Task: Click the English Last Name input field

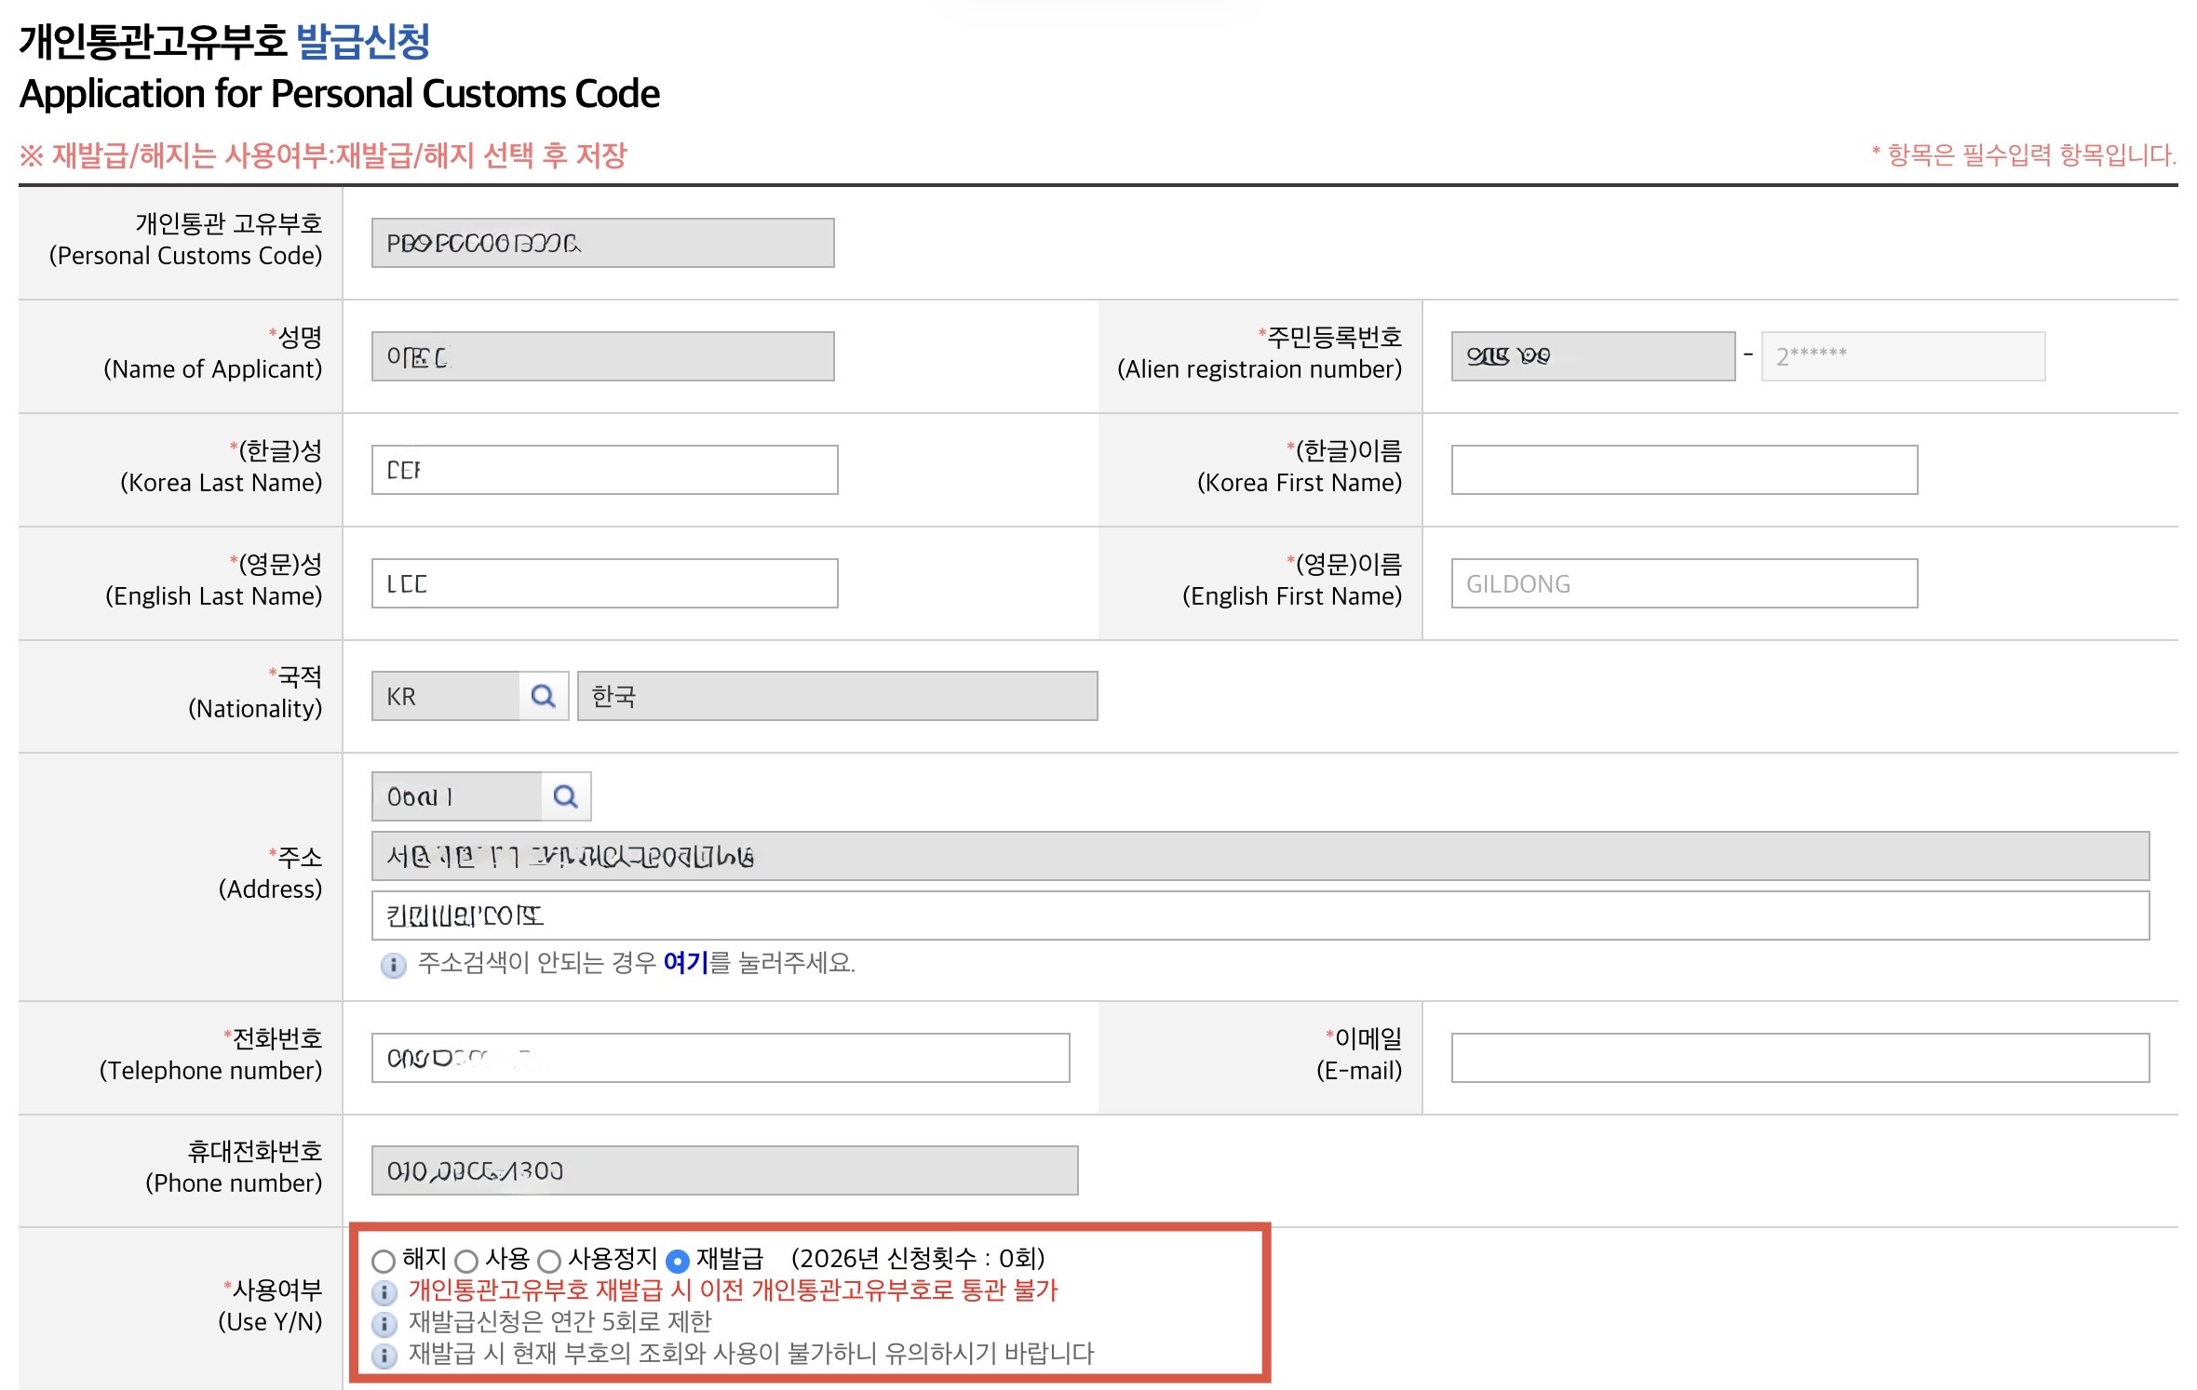Action: tap(604, 583)
